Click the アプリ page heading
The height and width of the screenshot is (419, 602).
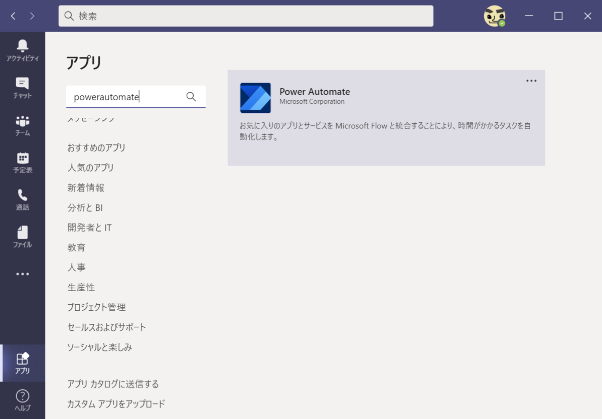pyautogui.click(x=84, y=63)
